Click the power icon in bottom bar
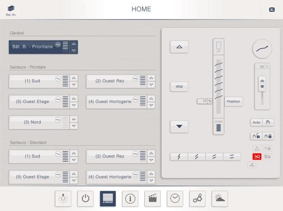The width and height of the screenshot is (283, 211). coord(85,199)
